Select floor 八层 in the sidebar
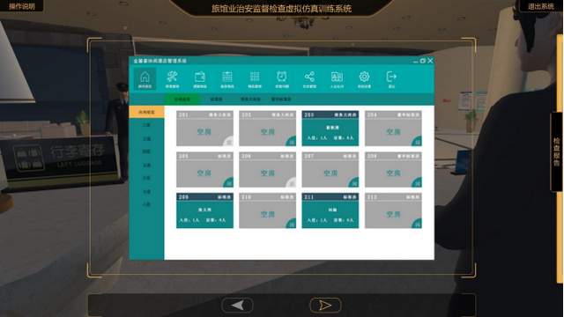Image resolution: width=564 pixels, height=317 pixels. point(146,204)
